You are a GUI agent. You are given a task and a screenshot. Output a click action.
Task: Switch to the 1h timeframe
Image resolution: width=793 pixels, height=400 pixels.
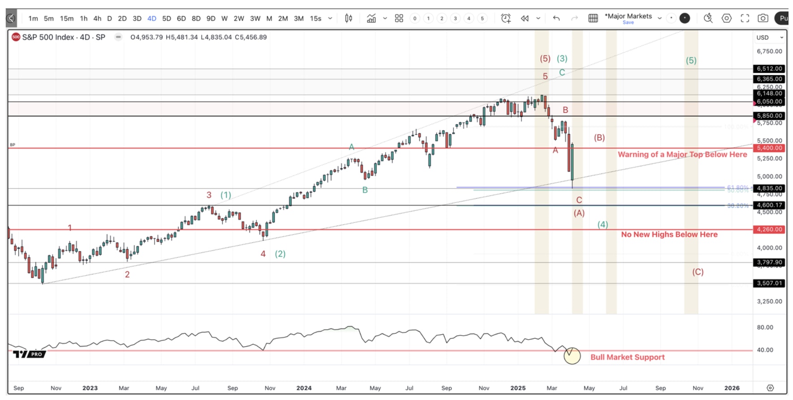84,18
